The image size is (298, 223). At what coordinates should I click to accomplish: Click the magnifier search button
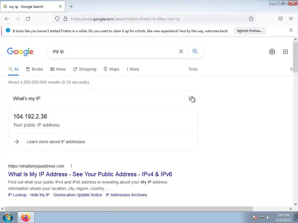[195, 51]
